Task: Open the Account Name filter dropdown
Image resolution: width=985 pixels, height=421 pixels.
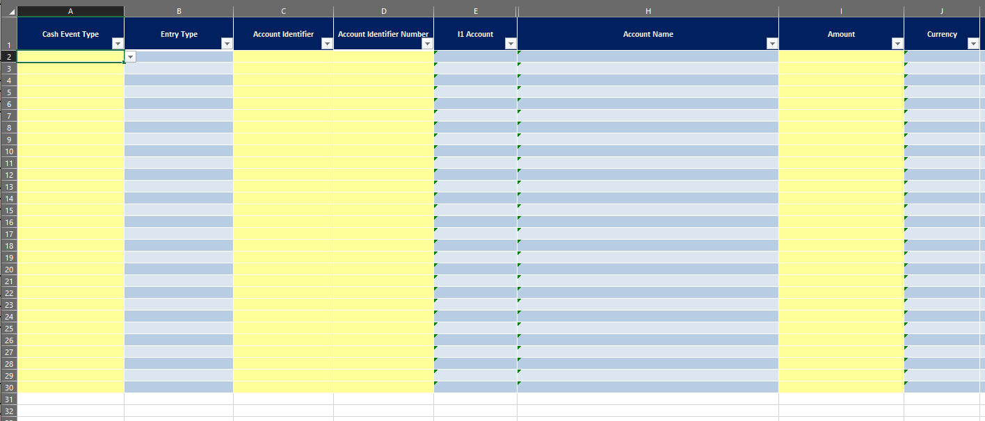Action: pyautogui.click(x=772, y=44)
